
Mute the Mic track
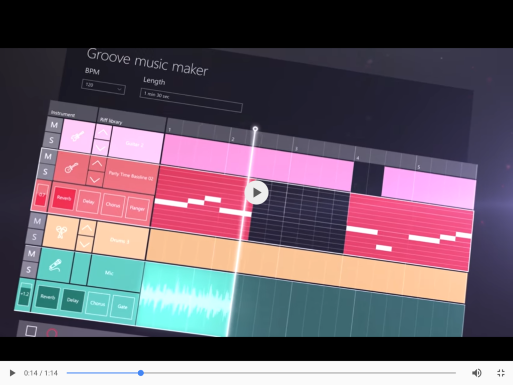[32, 253]
